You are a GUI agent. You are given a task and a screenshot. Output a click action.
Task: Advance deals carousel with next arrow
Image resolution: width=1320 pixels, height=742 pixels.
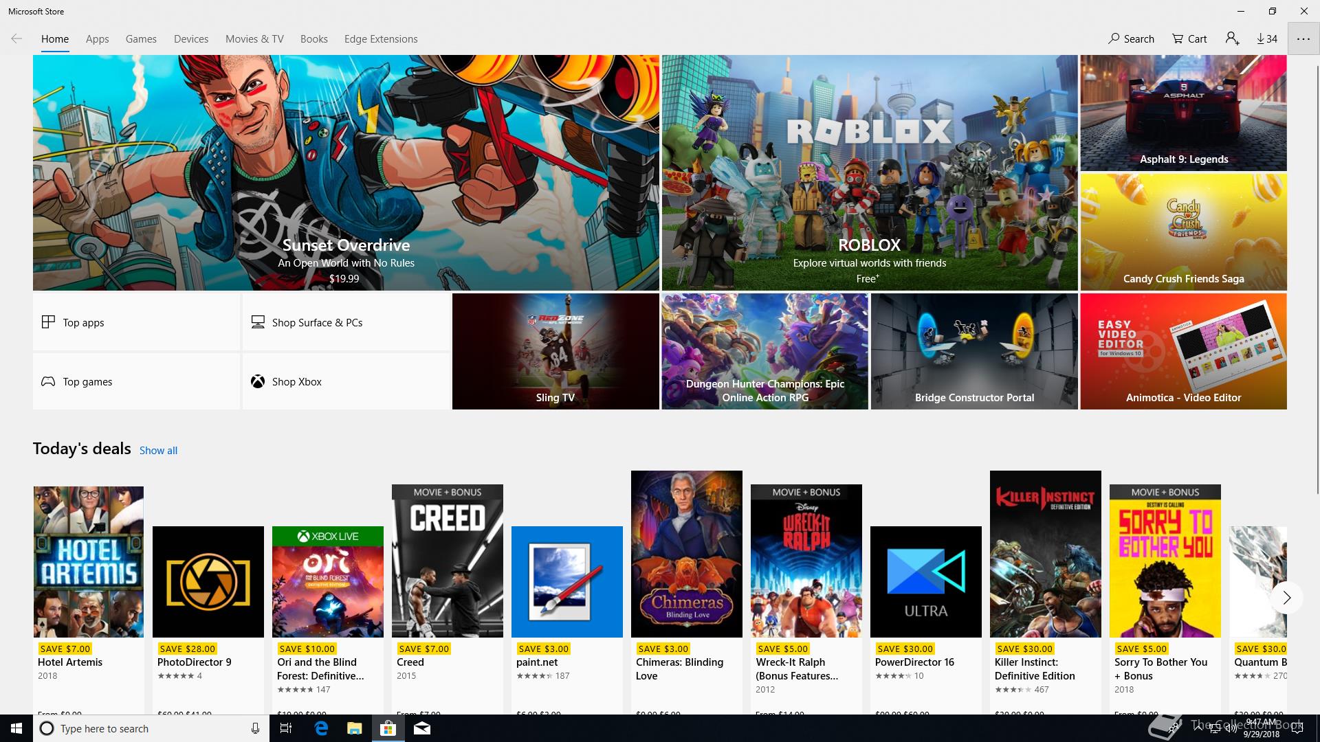pyautogui.click(x=1286, y=598)
